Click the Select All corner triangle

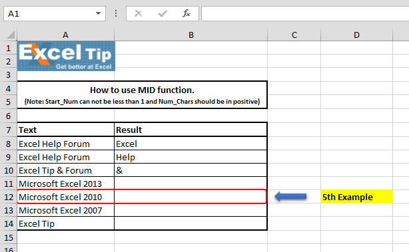(x=11, y=35)
